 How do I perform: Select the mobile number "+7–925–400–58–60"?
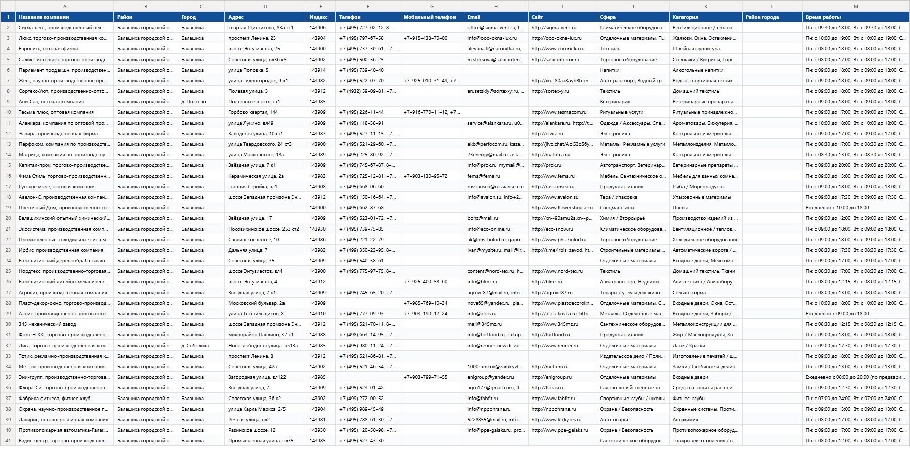(432, 282)
